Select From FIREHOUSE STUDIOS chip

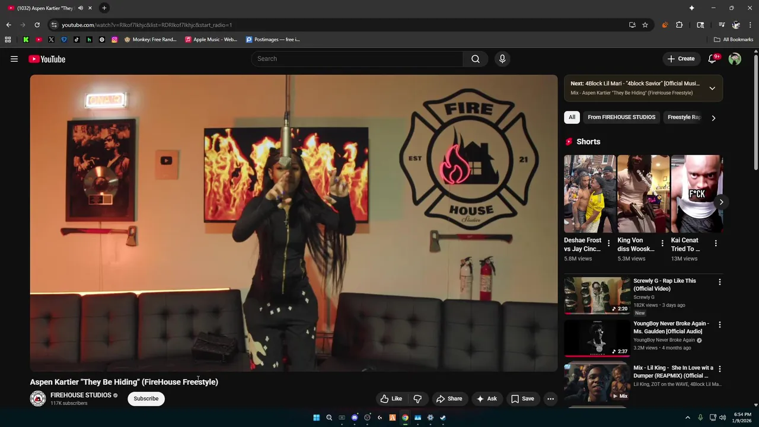point(621,117)
